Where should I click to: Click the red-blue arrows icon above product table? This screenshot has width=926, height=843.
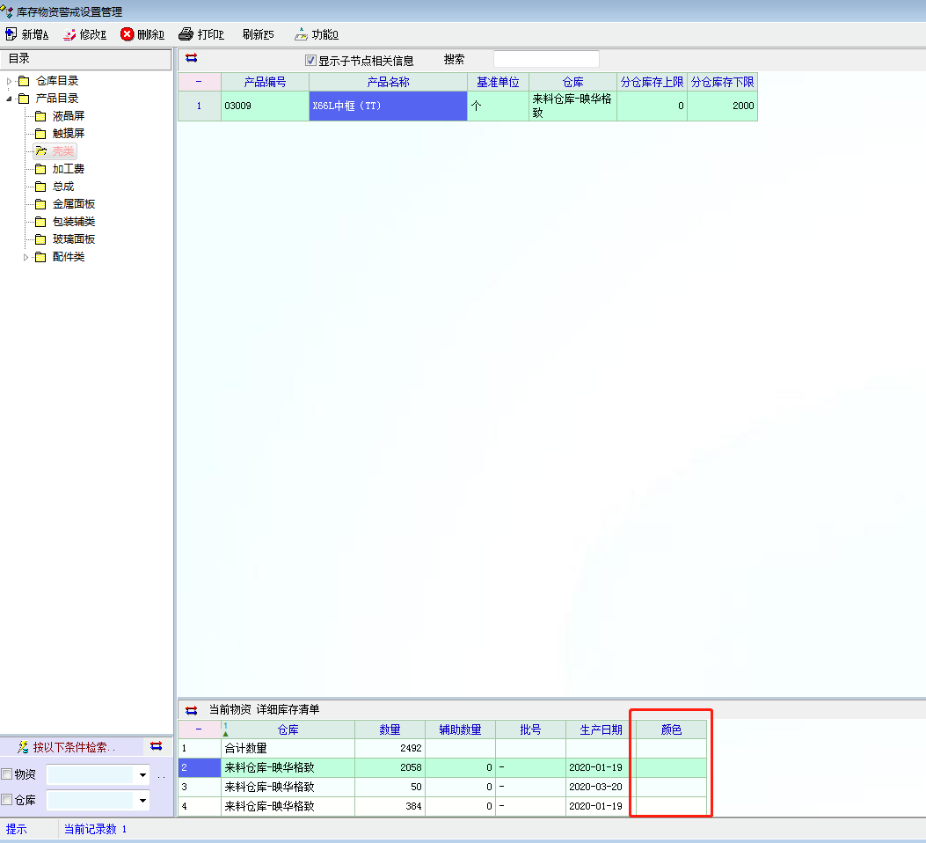[192, 59]
